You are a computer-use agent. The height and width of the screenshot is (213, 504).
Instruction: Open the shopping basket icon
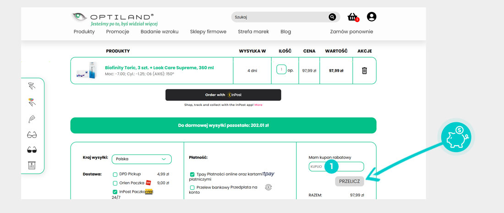(352, 17)
